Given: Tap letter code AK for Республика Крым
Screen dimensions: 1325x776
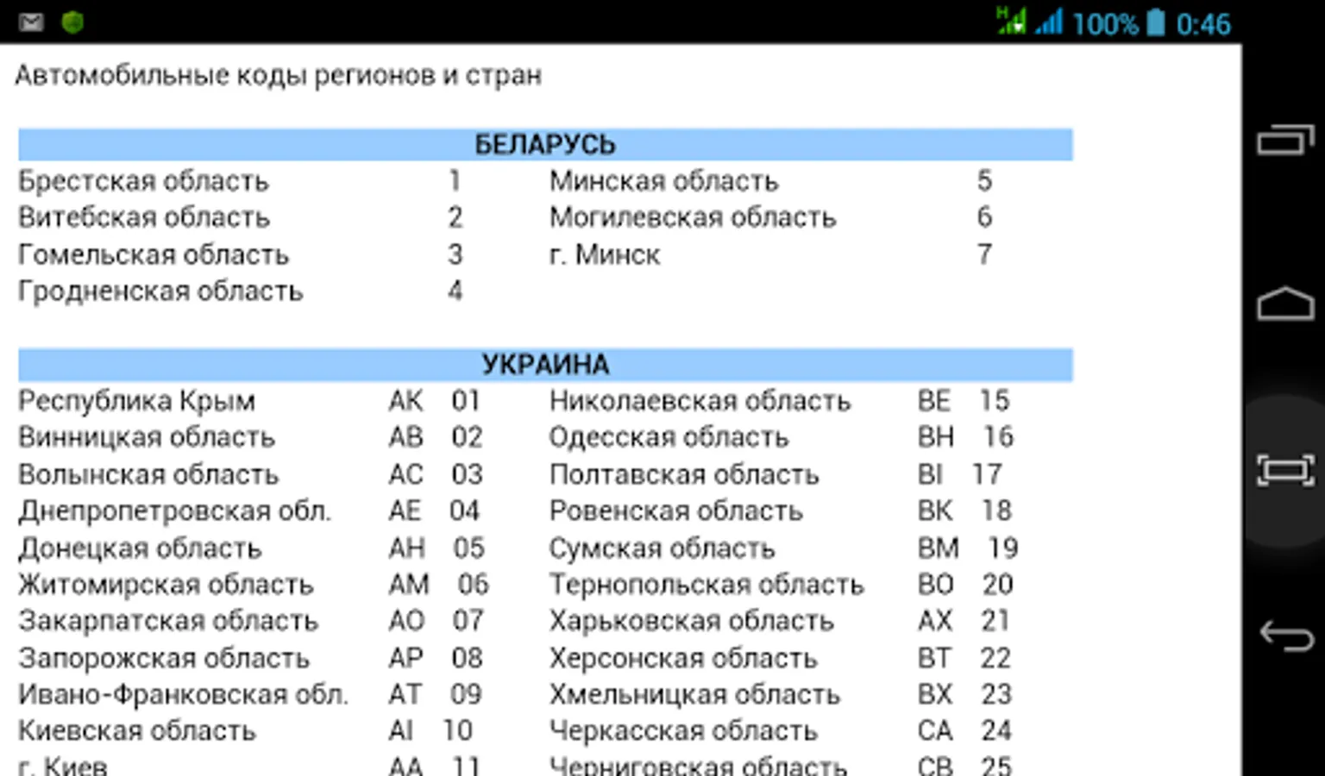Looking at the screenshot, I should (405, 401).
